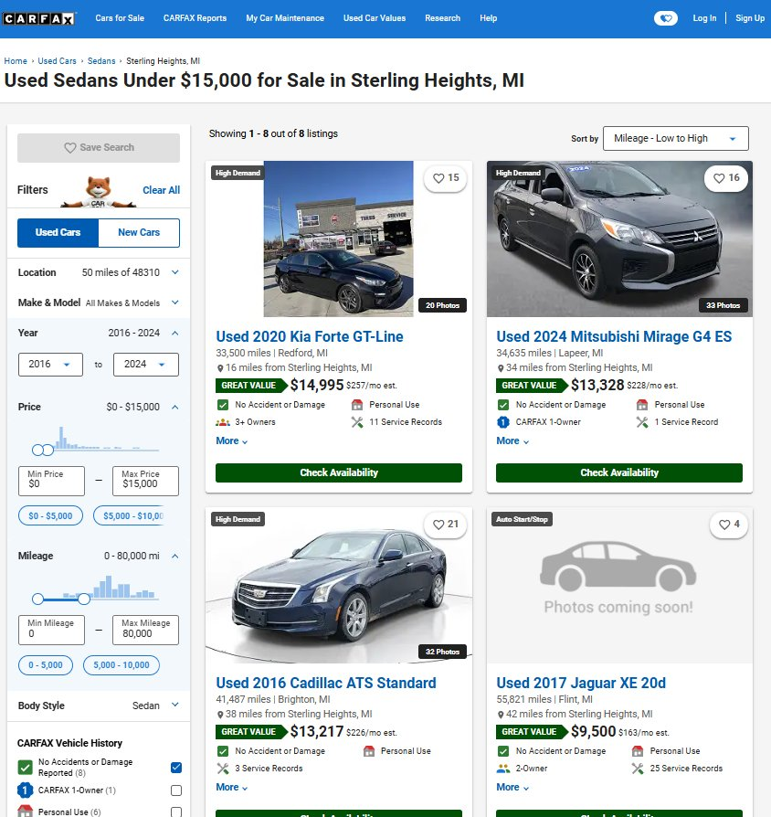Open My Car Maintenance menu

coord(285,18)
